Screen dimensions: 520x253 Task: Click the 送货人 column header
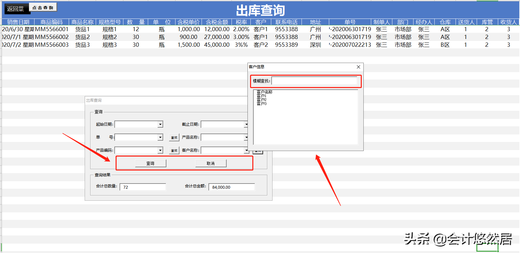[x=466, y=22]
